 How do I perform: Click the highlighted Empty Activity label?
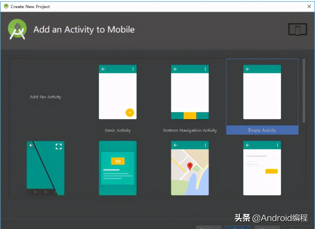262,130
